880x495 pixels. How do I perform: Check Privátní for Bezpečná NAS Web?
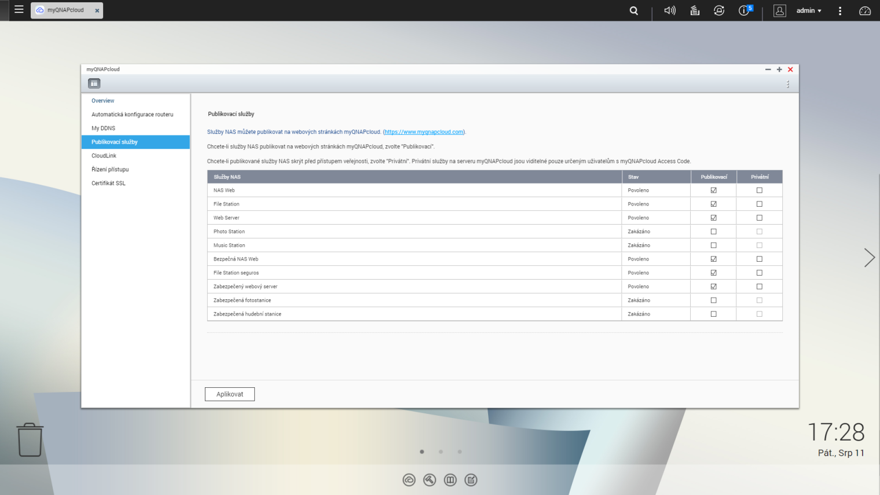[x=760, y=259]
